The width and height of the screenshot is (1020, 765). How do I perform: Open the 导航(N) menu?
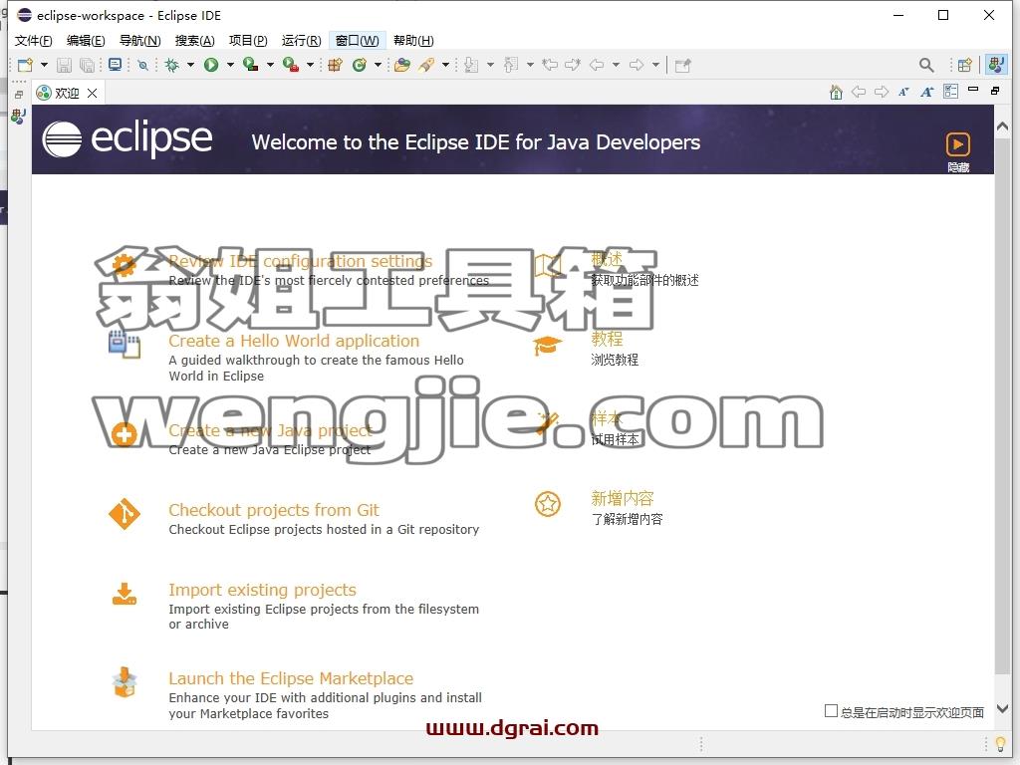(139, 41)
